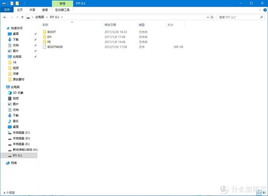268x196 pixels.
Task: Expand chevron after 此电脑 in breadcrumb
Action: [x=47, y=17]
